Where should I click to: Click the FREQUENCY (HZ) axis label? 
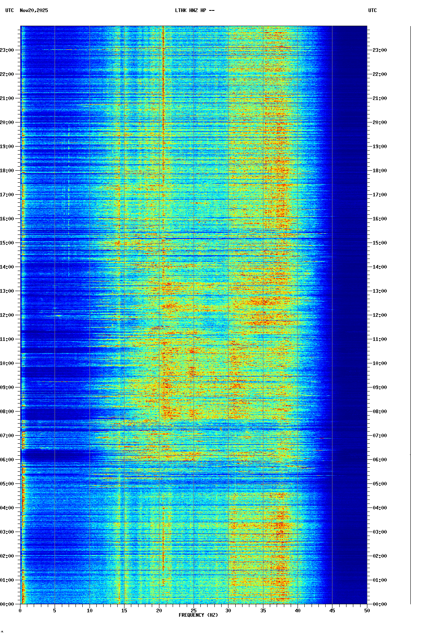click(x=198, y=615)
